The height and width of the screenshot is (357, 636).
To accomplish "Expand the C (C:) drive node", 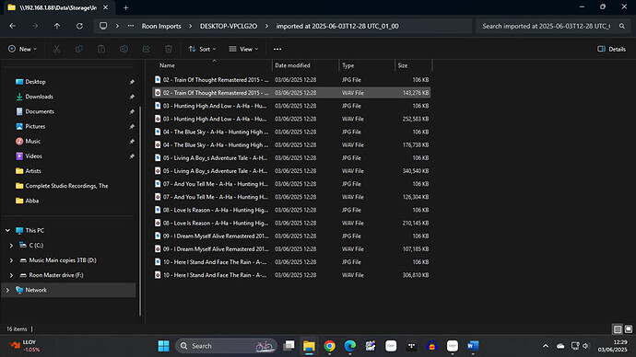I will (x=11, y=246).
